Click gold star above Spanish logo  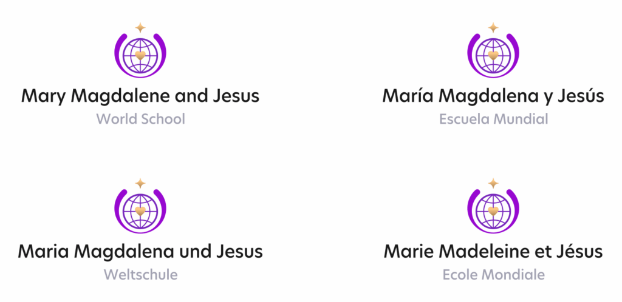pyautogui.click(x=493, y=28)
